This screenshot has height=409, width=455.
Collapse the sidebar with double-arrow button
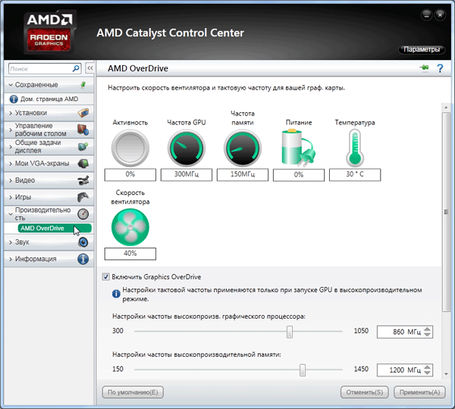tap(90, 68)
